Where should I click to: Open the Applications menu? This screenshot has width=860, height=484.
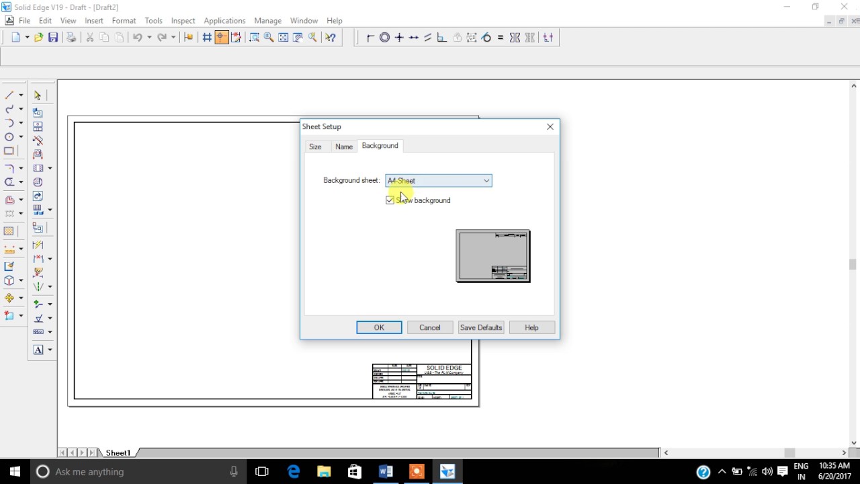[x=224, y=21]
